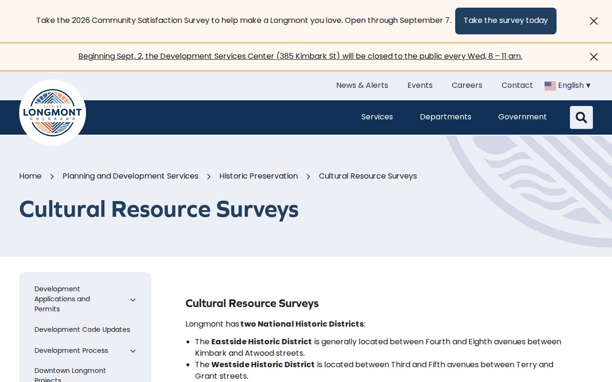Screen dimensions: 612x382
Task: Expand Development Applications and Permits submenu
Action: 133,300
